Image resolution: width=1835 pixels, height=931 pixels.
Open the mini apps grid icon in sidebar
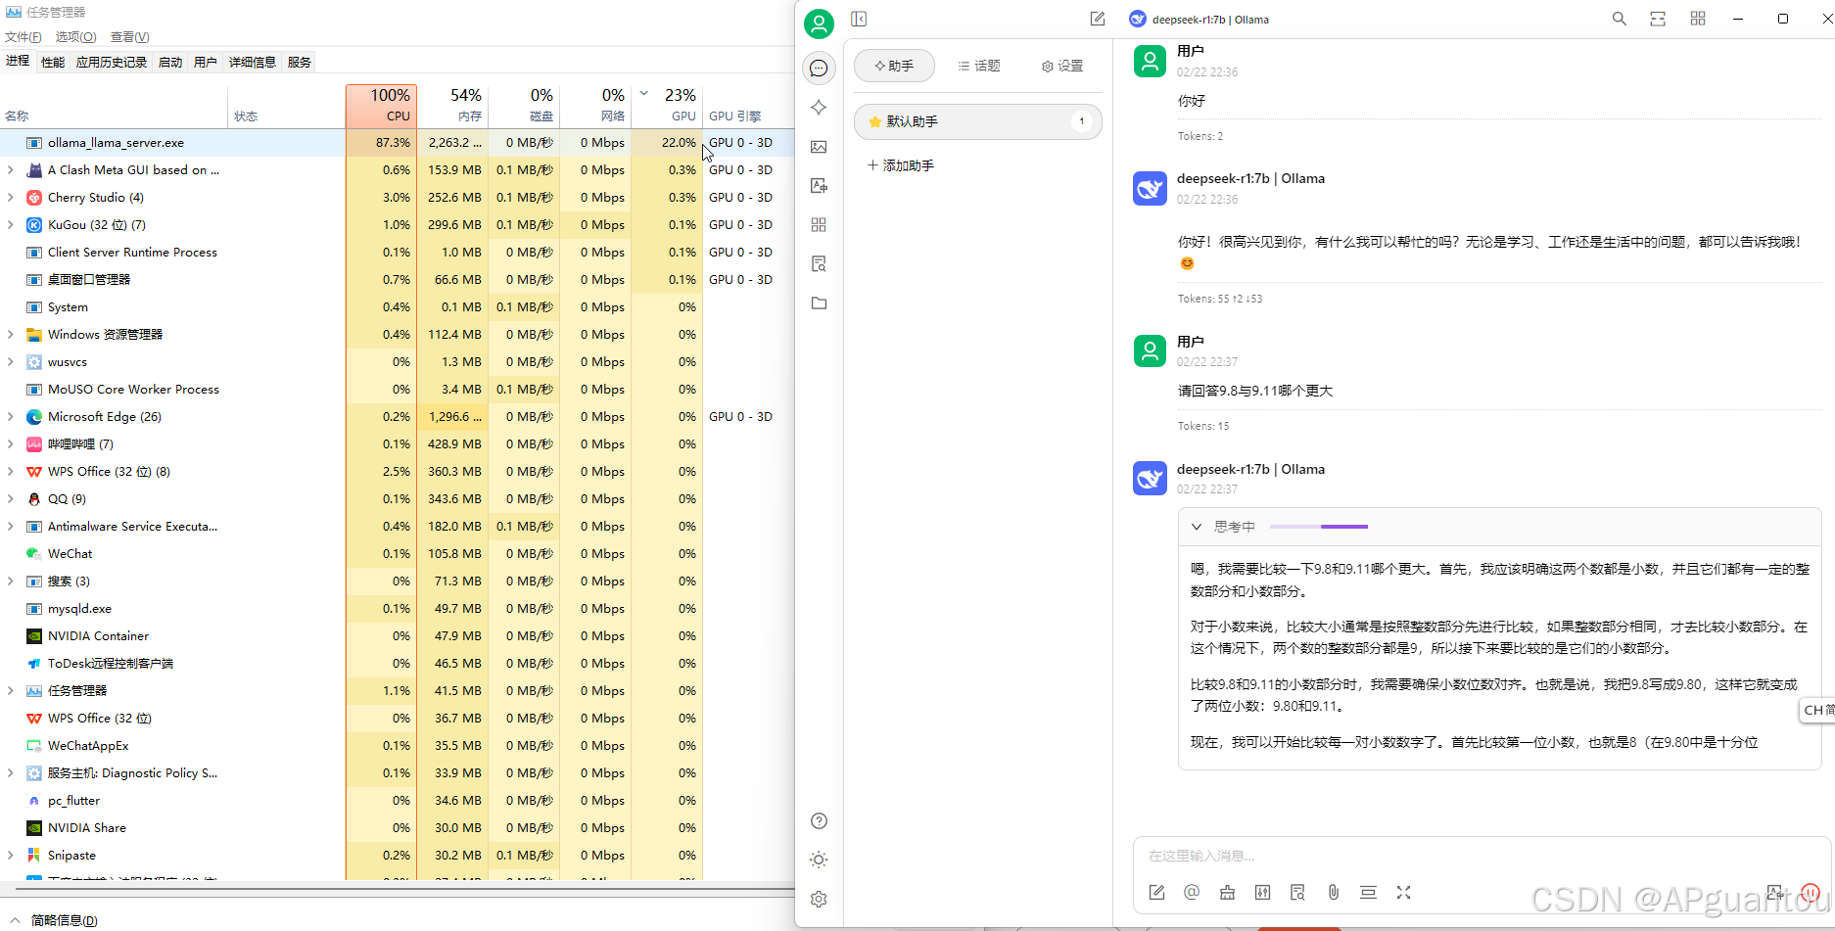tap(819, 225)
